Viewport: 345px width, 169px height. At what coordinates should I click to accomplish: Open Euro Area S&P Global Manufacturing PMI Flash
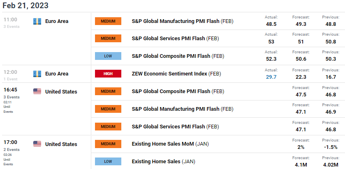click(183, 21)
